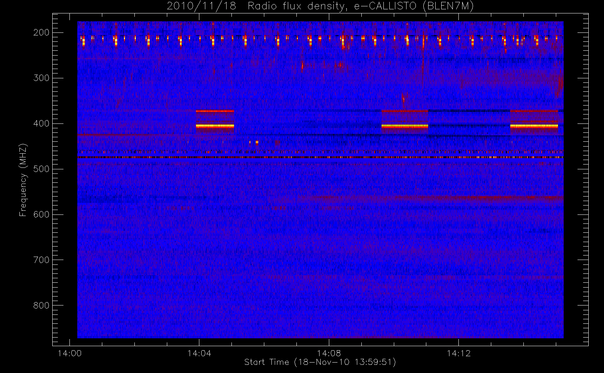
Task: Click the 14:08 time tick label
Action: pyautogui.click(x=329, y=353)
